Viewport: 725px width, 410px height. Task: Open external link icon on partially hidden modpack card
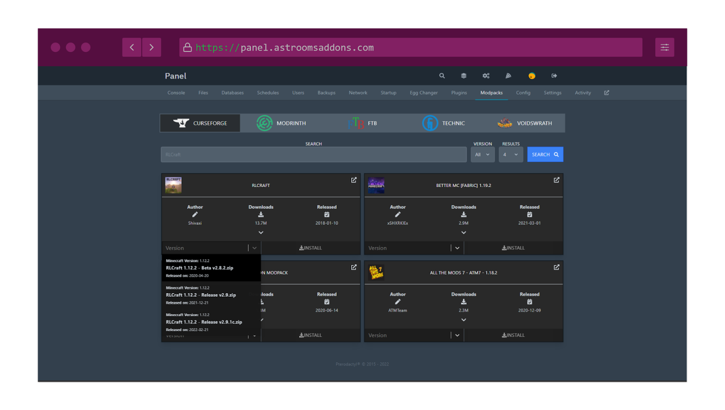(x=354, y=267)
